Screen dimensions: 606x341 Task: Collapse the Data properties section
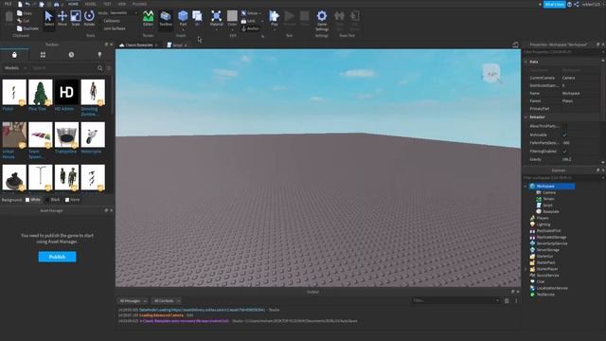pyautogui.click(x=526, y=62)
